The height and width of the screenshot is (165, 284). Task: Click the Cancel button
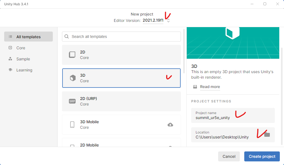point(229,156)
